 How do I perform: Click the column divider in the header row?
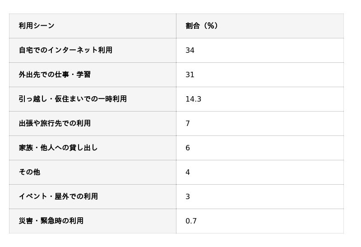[176, 26]
